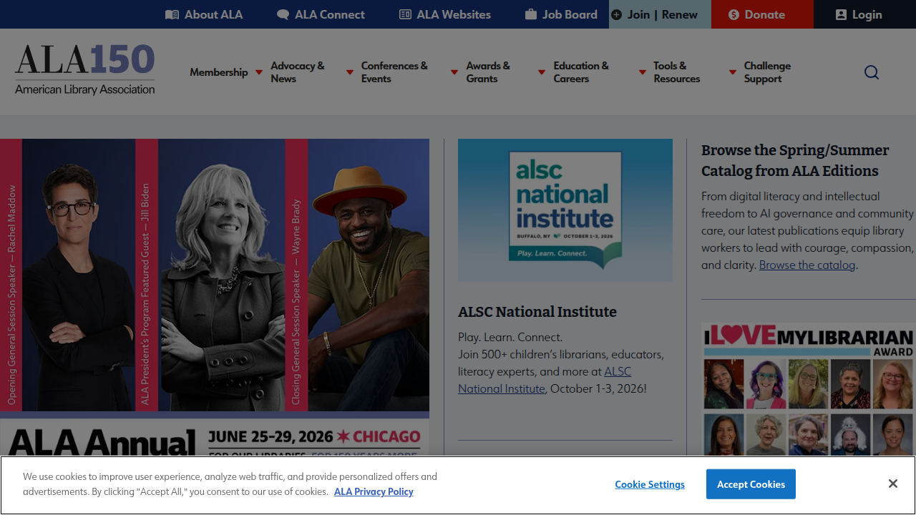Accept cookies in the banner
This screenshot has height=515, width=916.
(x=751, y=484)
